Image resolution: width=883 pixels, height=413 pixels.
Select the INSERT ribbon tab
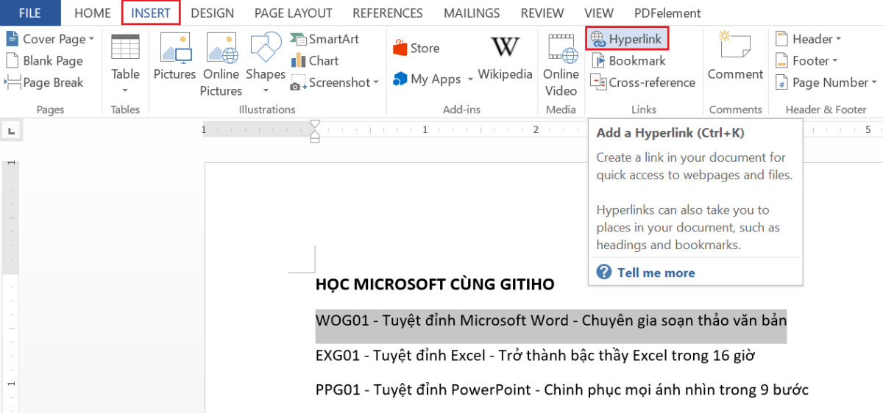(151, 12)
